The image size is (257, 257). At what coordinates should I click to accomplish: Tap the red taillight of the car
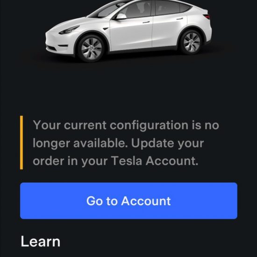207,16
